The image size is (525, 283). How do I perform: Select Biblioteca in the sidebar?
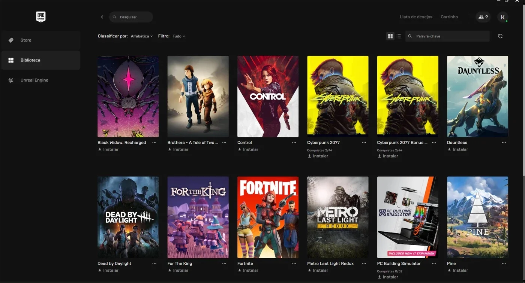[x=40, y=60]
